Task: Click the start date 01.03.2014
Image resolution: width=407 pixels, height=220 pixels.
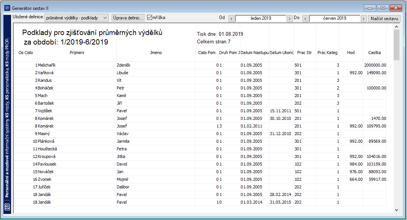Action: [x=251, y=202]
